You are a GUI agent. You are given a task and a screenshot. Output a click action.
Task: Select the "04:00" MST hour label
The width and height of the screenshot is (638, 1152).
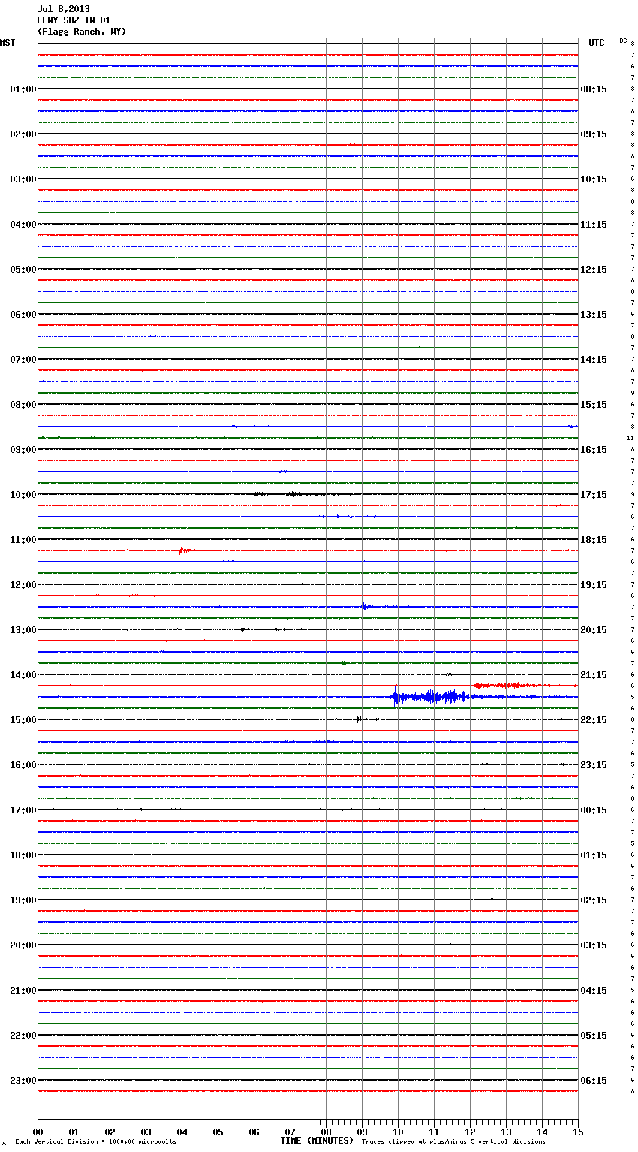click(x=23, y=225)
